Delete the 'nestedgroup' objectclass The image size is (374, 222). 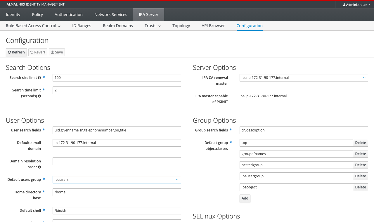[361, 165]
